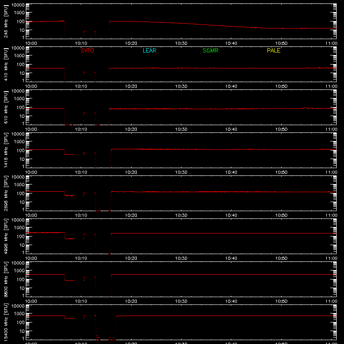Click the 10 tick on 8800 MHz axis
Image resolution: width=344 pixels, height=344 pixels.
click(x=22, y=288)
